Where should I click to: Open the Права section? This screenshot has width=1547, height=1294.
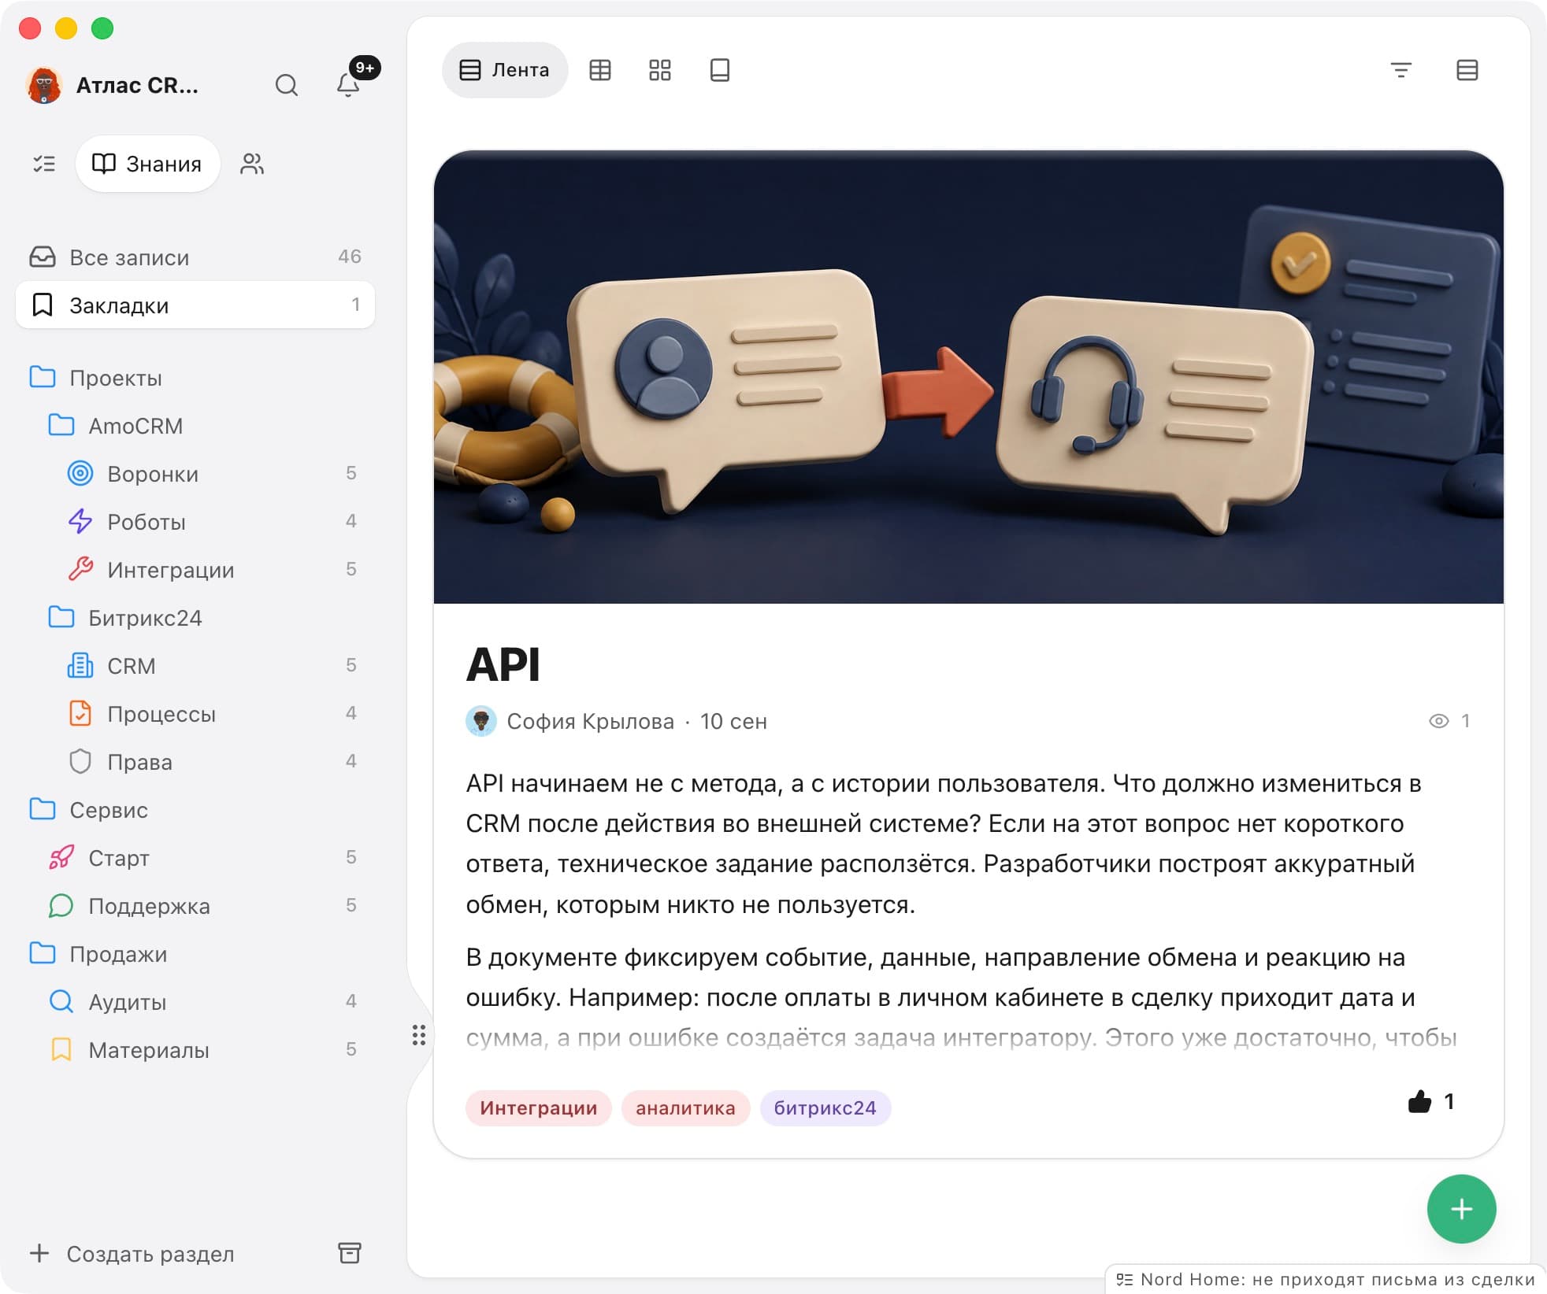point(195,762)
